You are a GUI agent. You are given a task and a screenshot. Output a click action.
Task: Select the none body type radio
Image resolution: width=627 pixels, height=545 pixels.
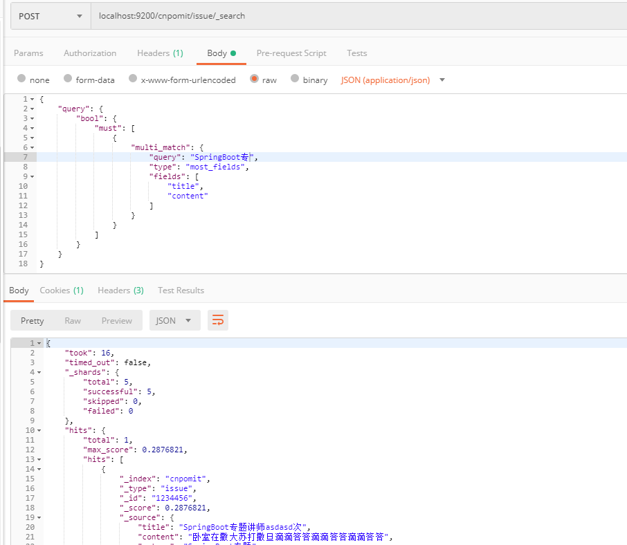(21, 79)
